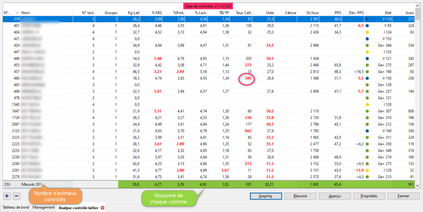Viewport: 423px width, 212px height.
Task: Click the blue status dot for animal 401
Action: click(367, 26)
